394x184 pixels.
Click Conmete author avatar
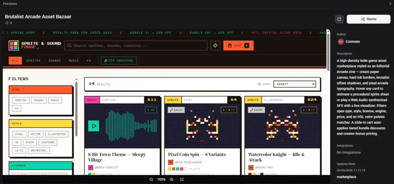(x=341, y=41)
